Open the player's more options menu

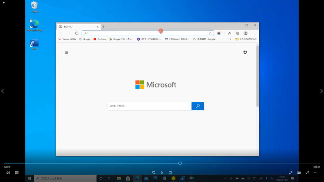point(315,173)
